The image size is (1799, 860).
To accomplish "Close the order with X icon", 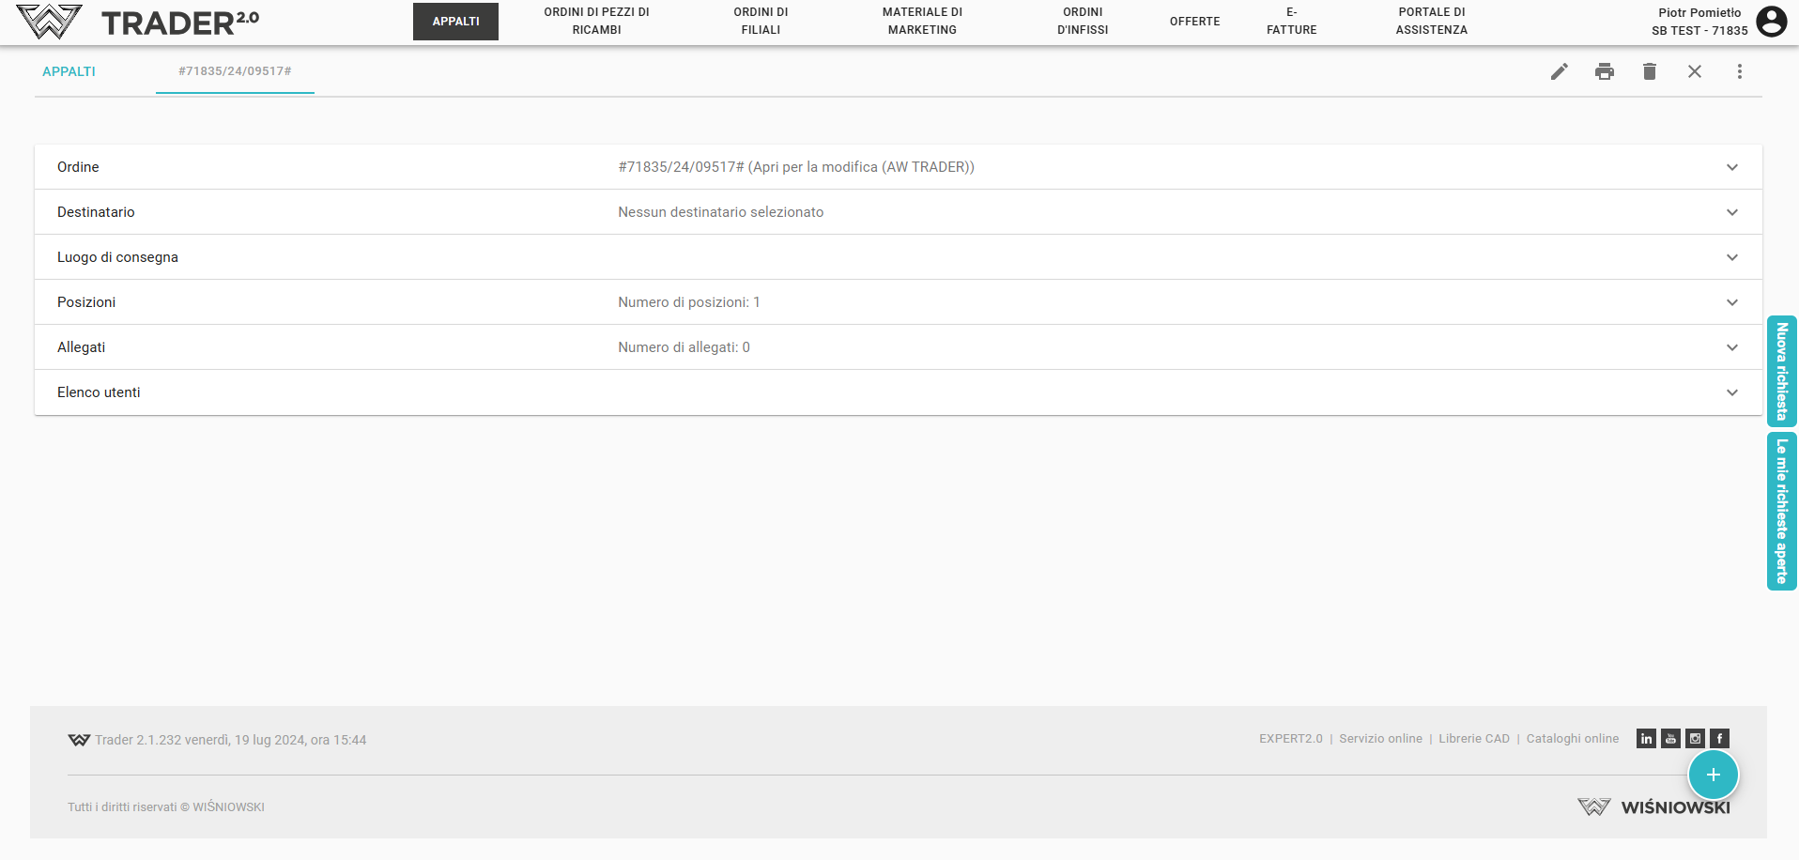I will click(1694, 71).
